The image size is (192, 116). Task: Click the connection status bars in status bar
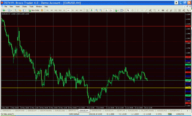[170, 114]
